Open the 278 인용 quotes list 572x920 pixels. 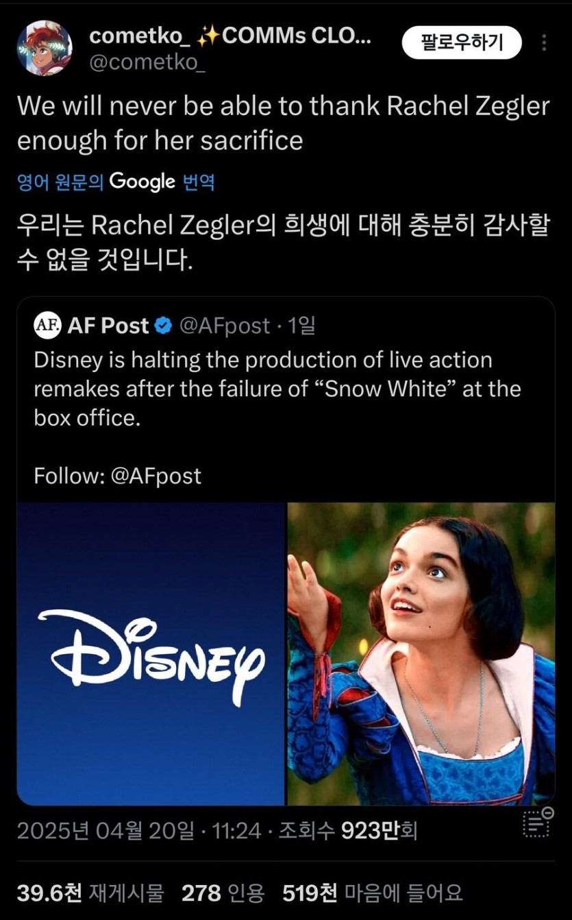(223, 893)
